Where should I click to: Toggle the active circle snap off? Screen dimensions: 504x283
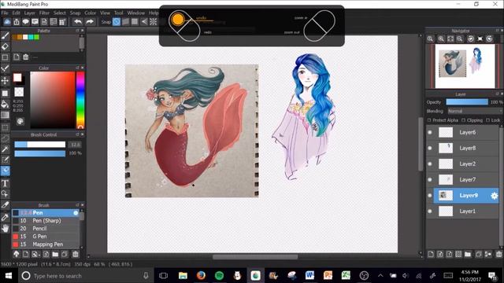pyautogui.click(x=117, y=22)
